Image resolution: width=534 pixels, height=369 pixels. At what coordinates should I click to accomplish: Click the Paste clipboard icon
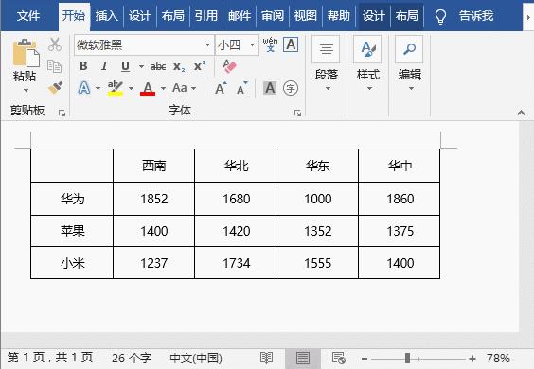pyautogui.click(x=26, y=53)
